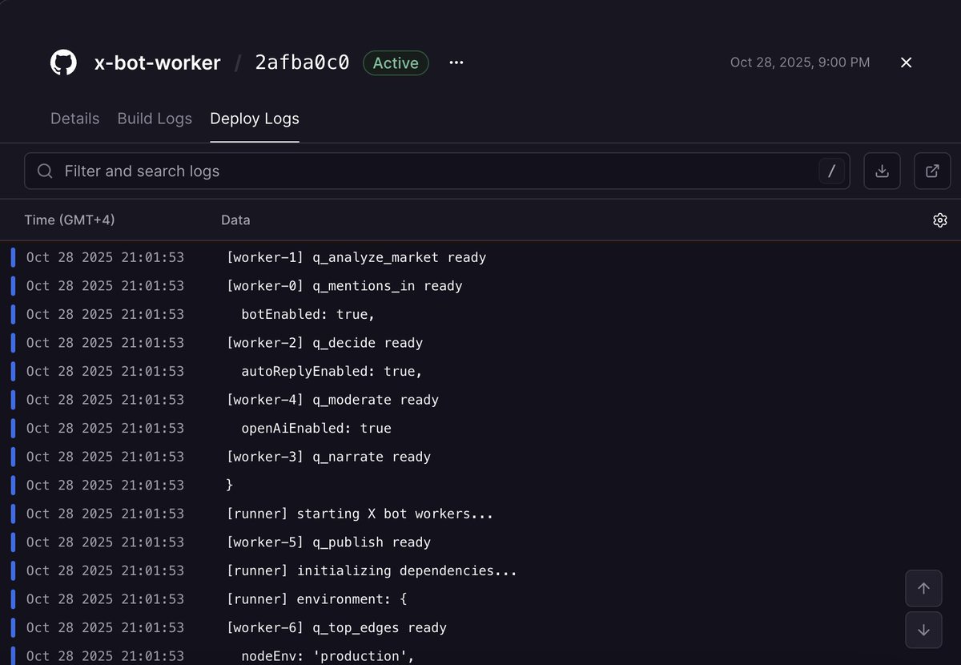Screen dimensions: 961x665
Task: Open log column settings gear icon
Action: 940,220
